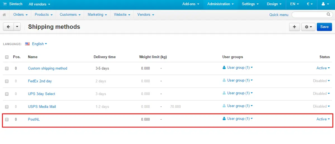This screenshot has height=144, width=335.
Task: Click the search magnifier icon
Action: 329,14
